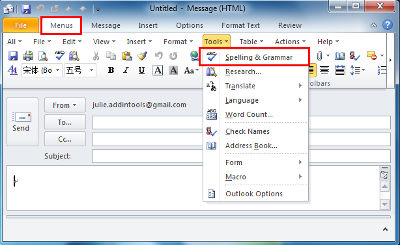Select the Format Painter brush icon
Screen dimensions: 400x245
[142, 56]
